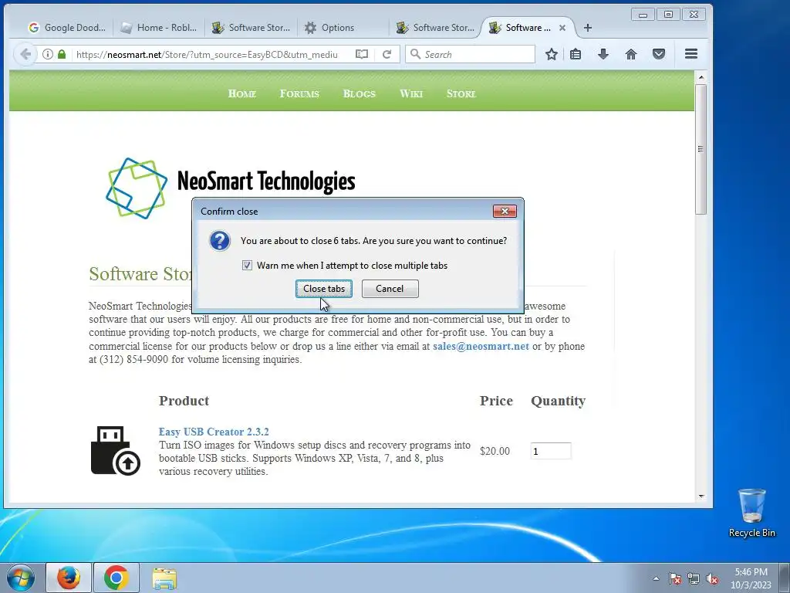Click the green padlock security icon
The height and width of the screenshot is (593, 790).
click(x=62, y=54)
